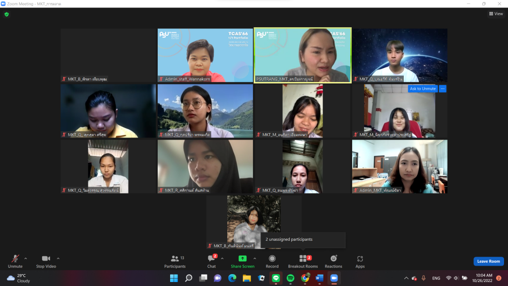
Task: Click Ask to Unmute on participant tile
Action: tap(422, 89)
